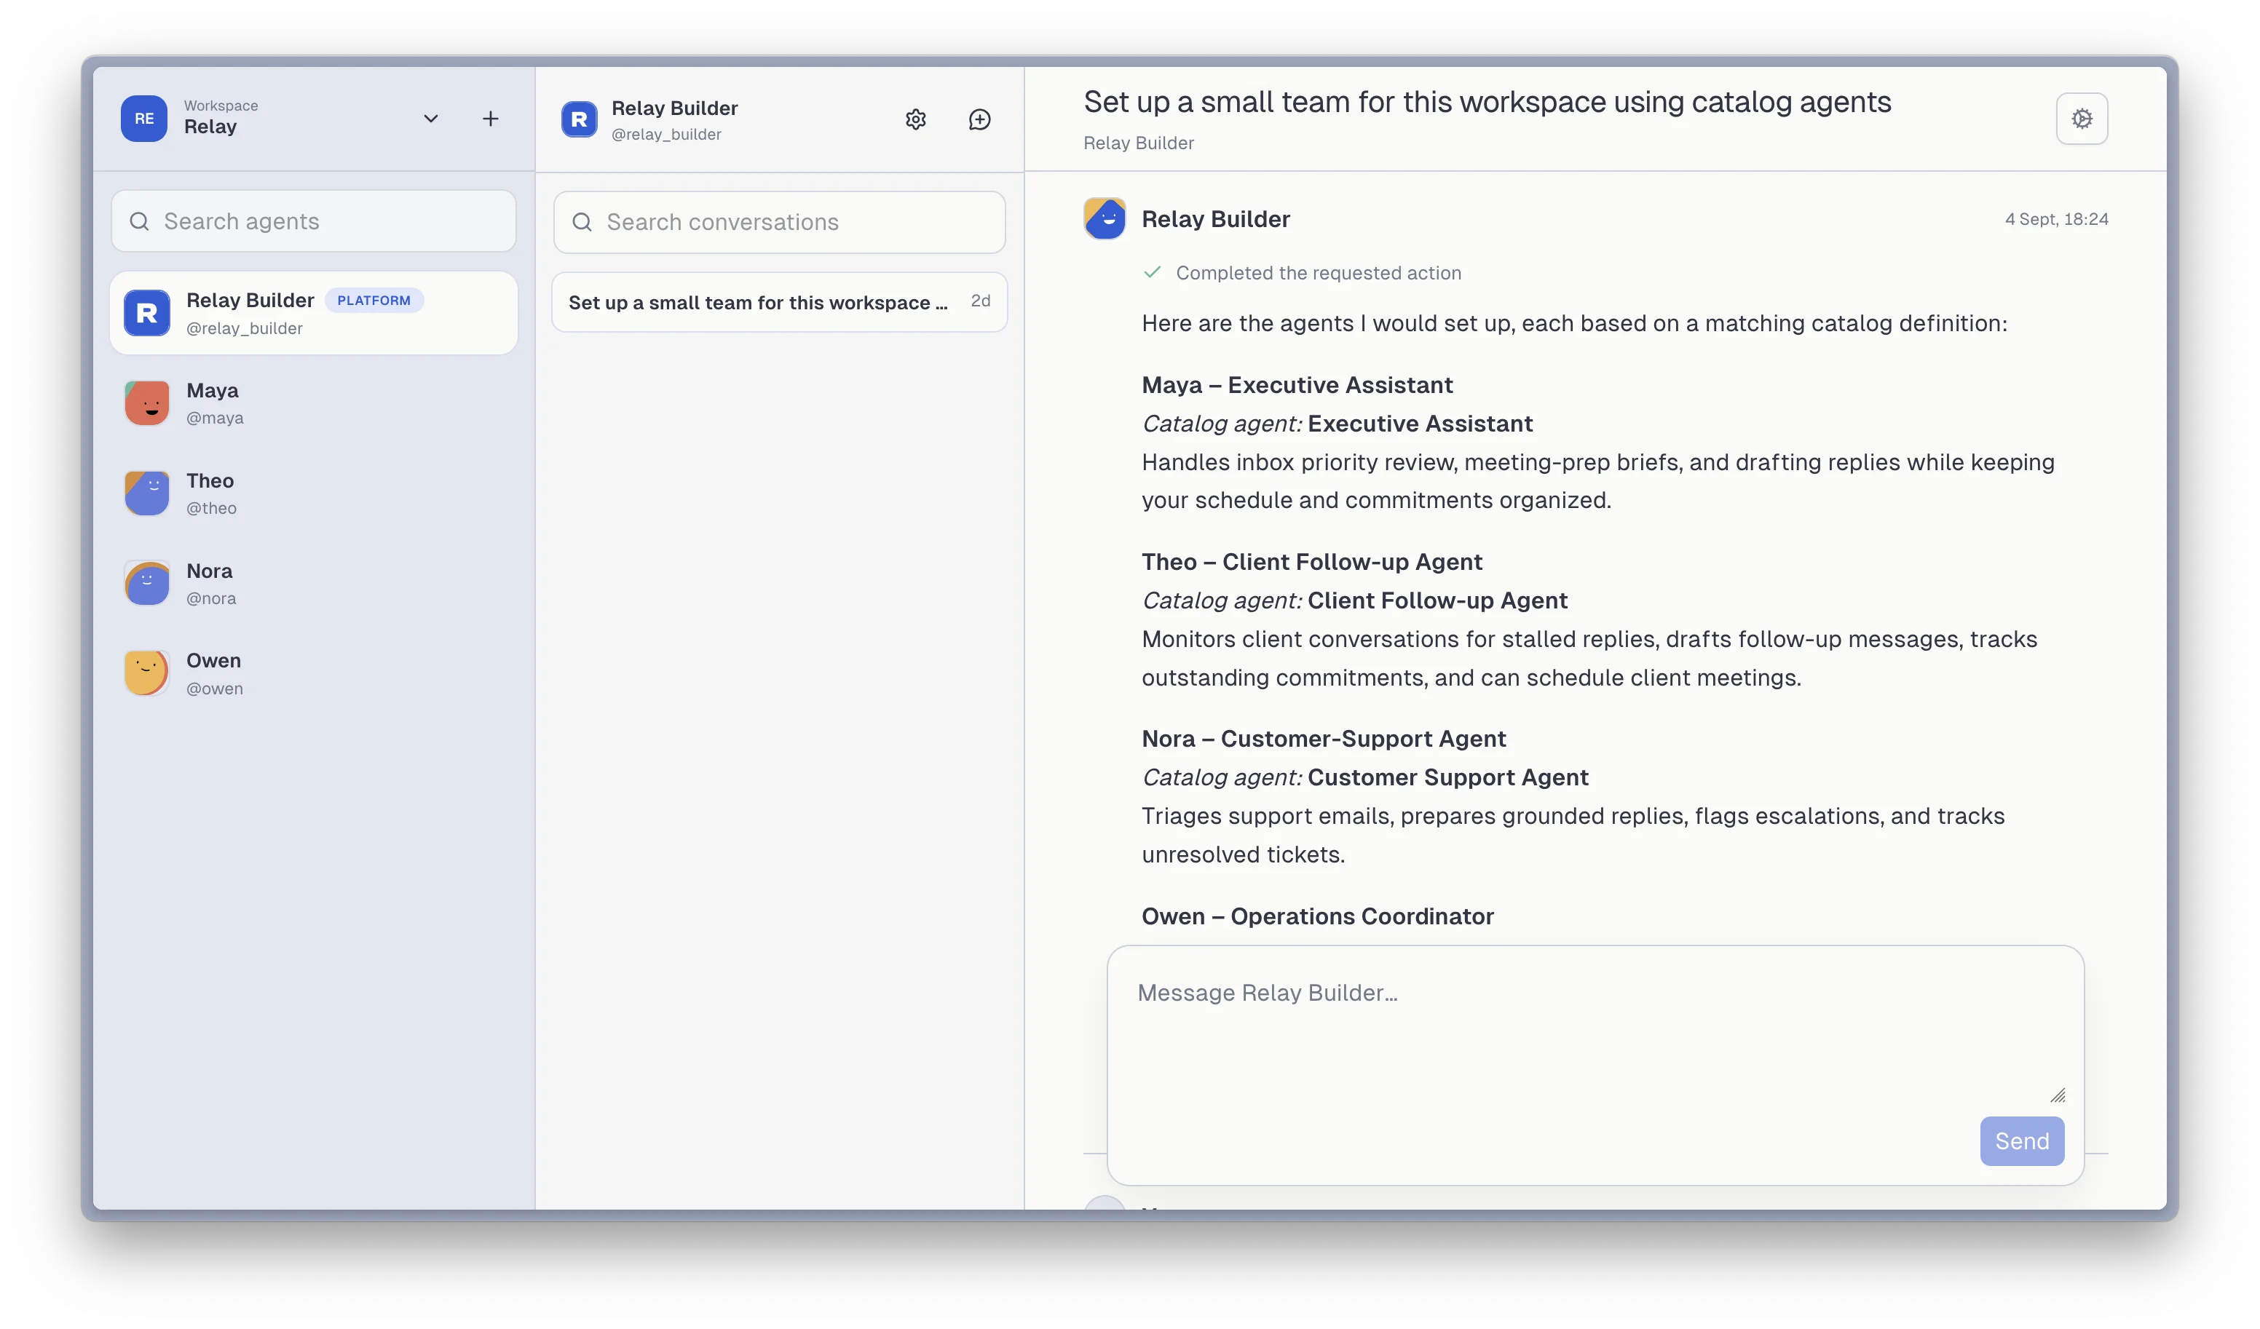2260x1329 pixels.
Task: Click the Send button
Action: (x=2021, y=1140)
